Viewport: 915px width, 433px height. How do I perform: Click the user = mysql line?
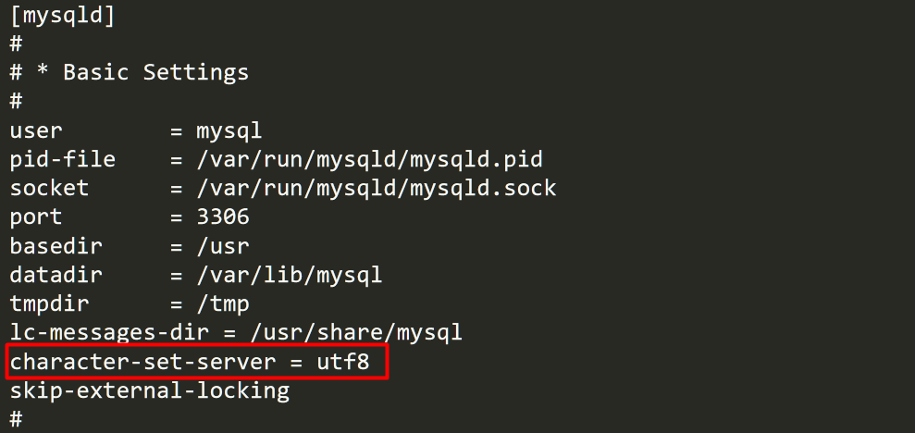pos(136,130)
